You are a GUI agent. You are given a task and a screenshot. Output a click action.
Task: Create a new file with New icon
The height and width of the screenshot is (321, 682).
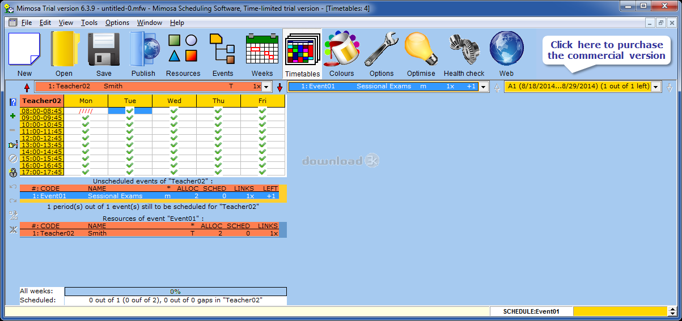pyautogui.click(x=24, y=54)
